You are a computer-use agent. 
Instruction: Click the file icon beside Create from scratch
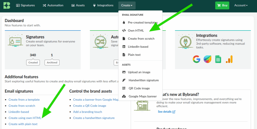(x=124, y=39)
